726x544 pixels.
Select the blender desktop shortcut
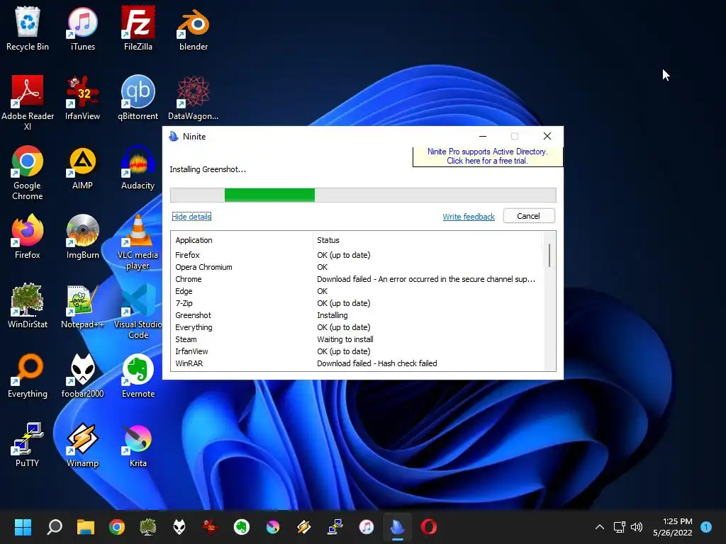coord(194,28)
